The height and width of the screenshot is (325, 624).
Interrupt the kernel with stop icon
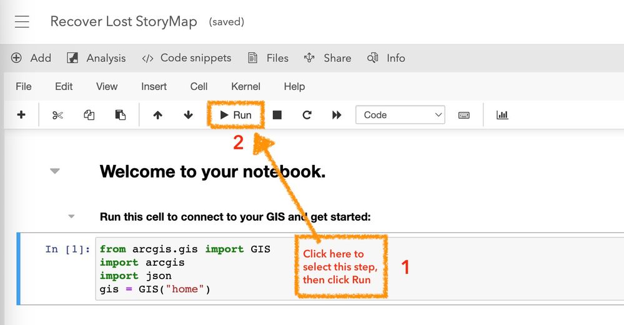pos(277,115)
